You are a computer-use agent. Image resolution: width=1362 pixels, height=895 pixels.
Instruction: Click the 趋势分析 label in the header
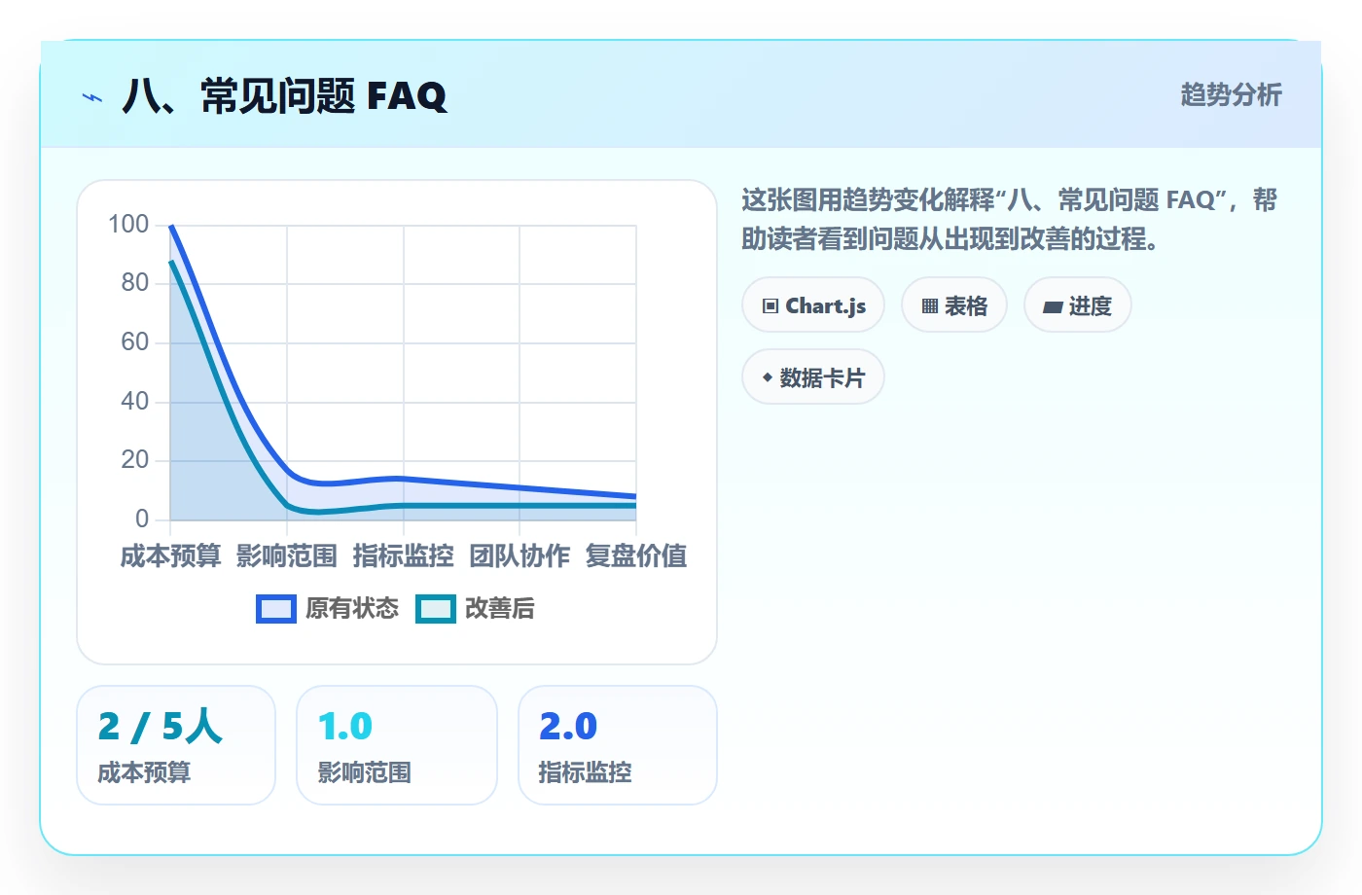point(1232,94)
